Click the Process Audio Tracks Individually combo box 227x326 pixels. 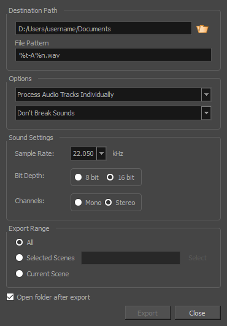click(x=113, y=95)
